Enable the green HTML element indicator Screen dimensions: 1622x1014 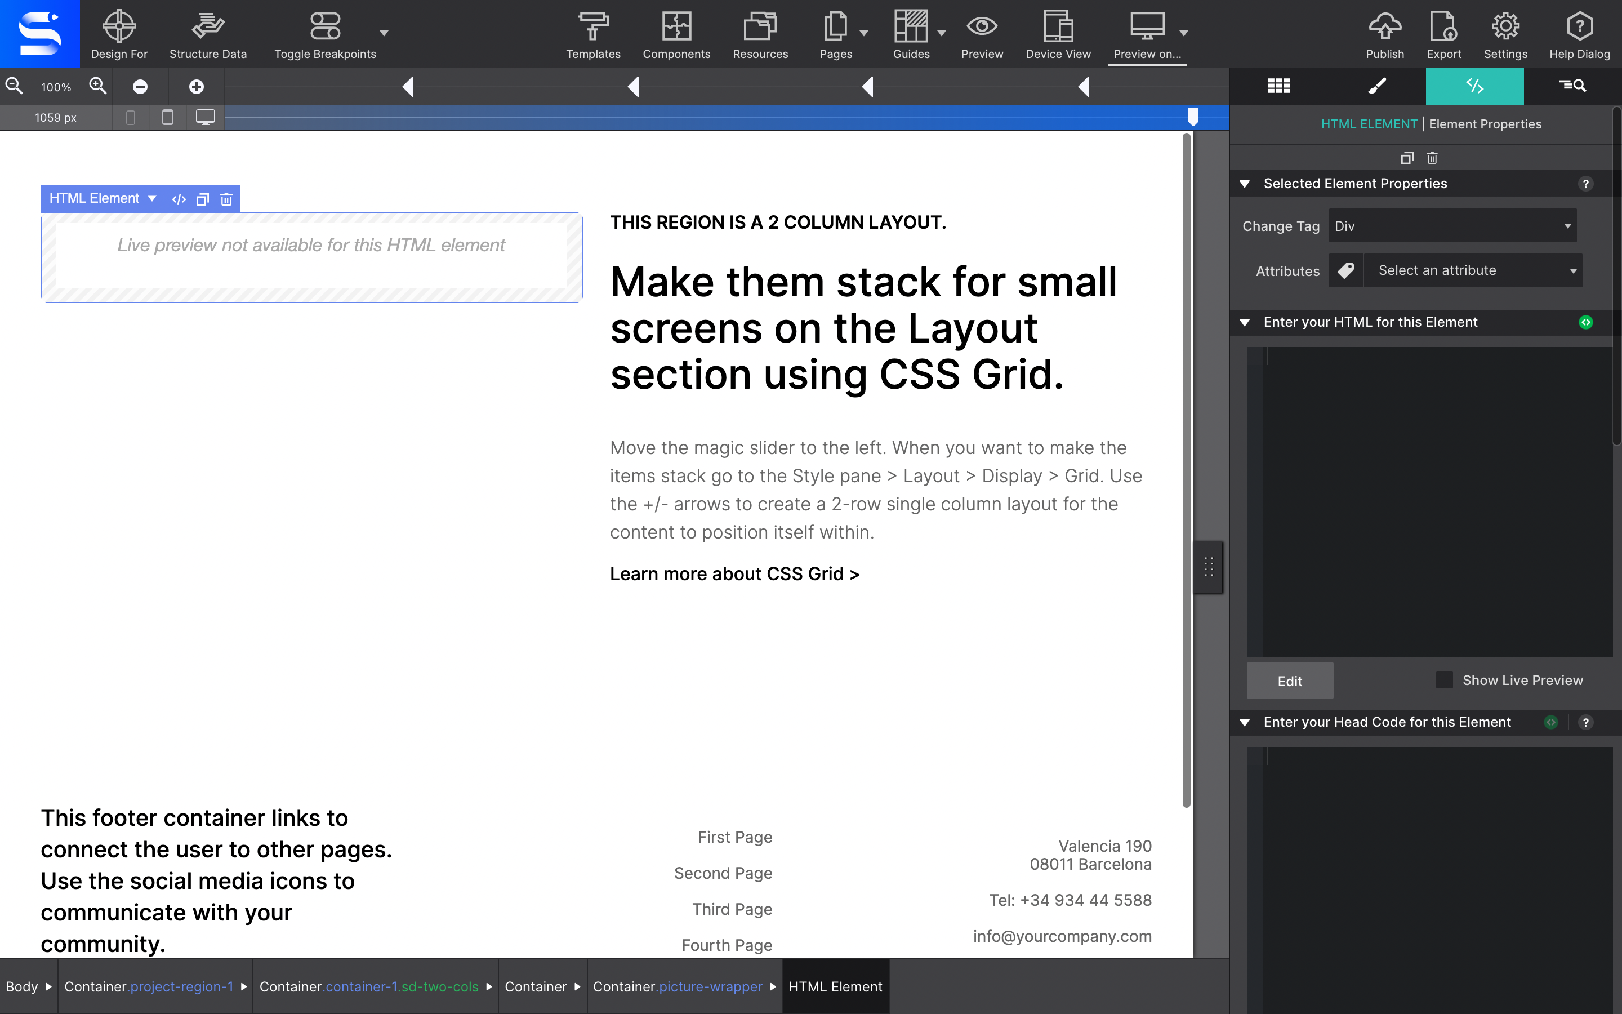click(1586, 321)
